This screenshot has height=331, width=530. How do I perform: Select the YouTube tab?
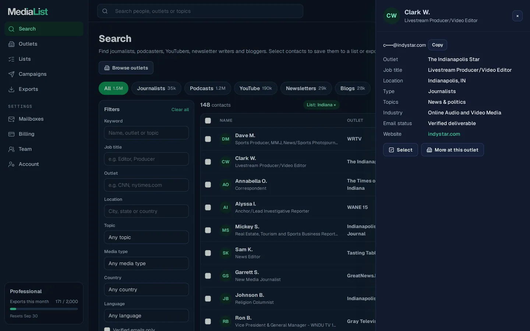(256, 88)
